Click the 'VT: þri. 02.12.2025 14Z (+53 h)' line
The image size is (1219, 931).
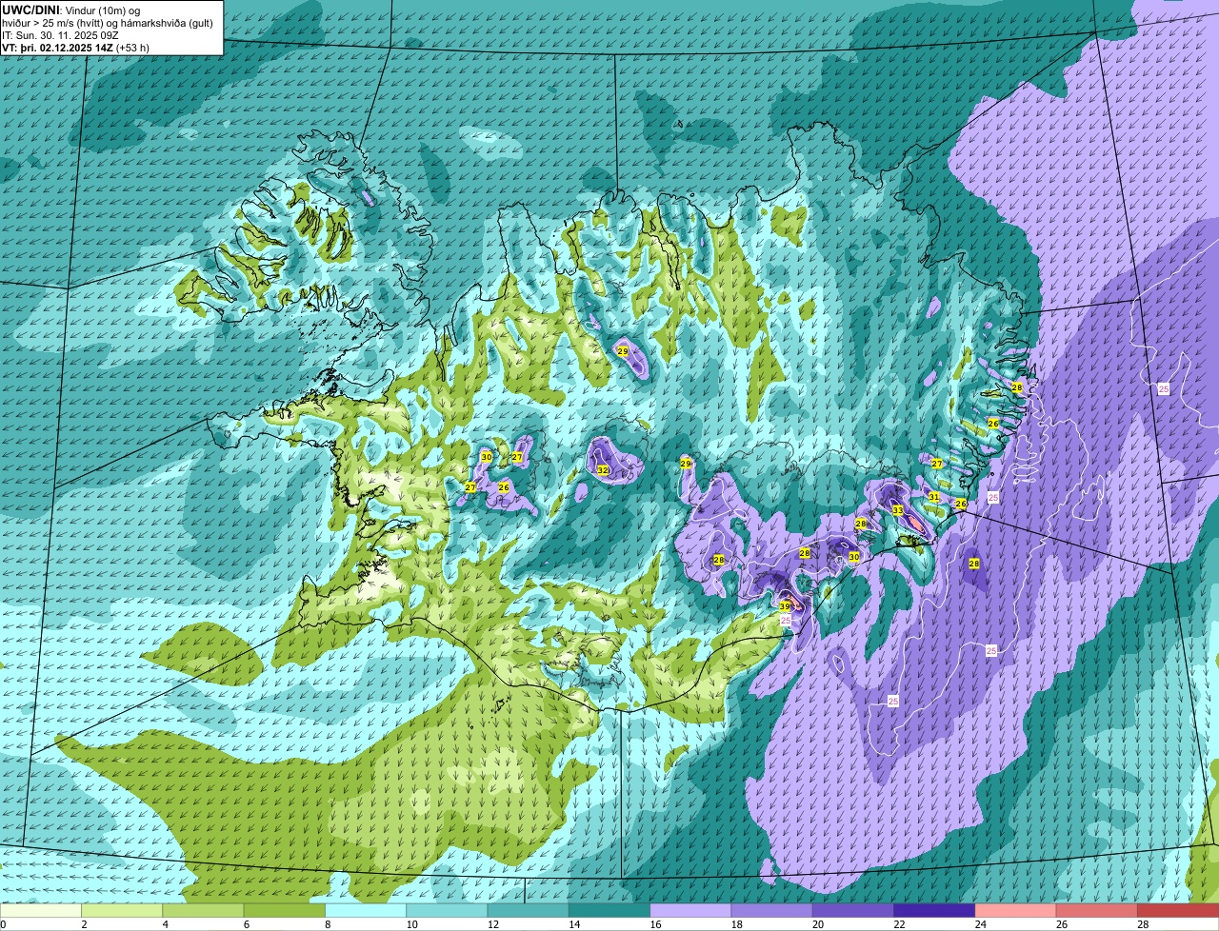(x=75, y=48)
